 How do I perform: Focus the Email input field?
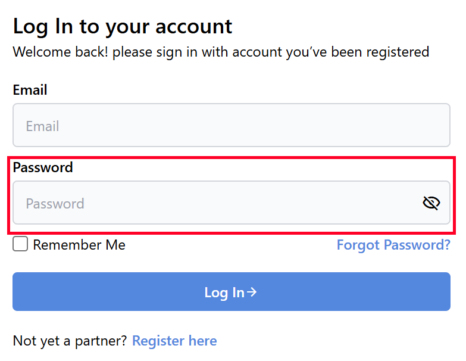[x=231, y=126]
